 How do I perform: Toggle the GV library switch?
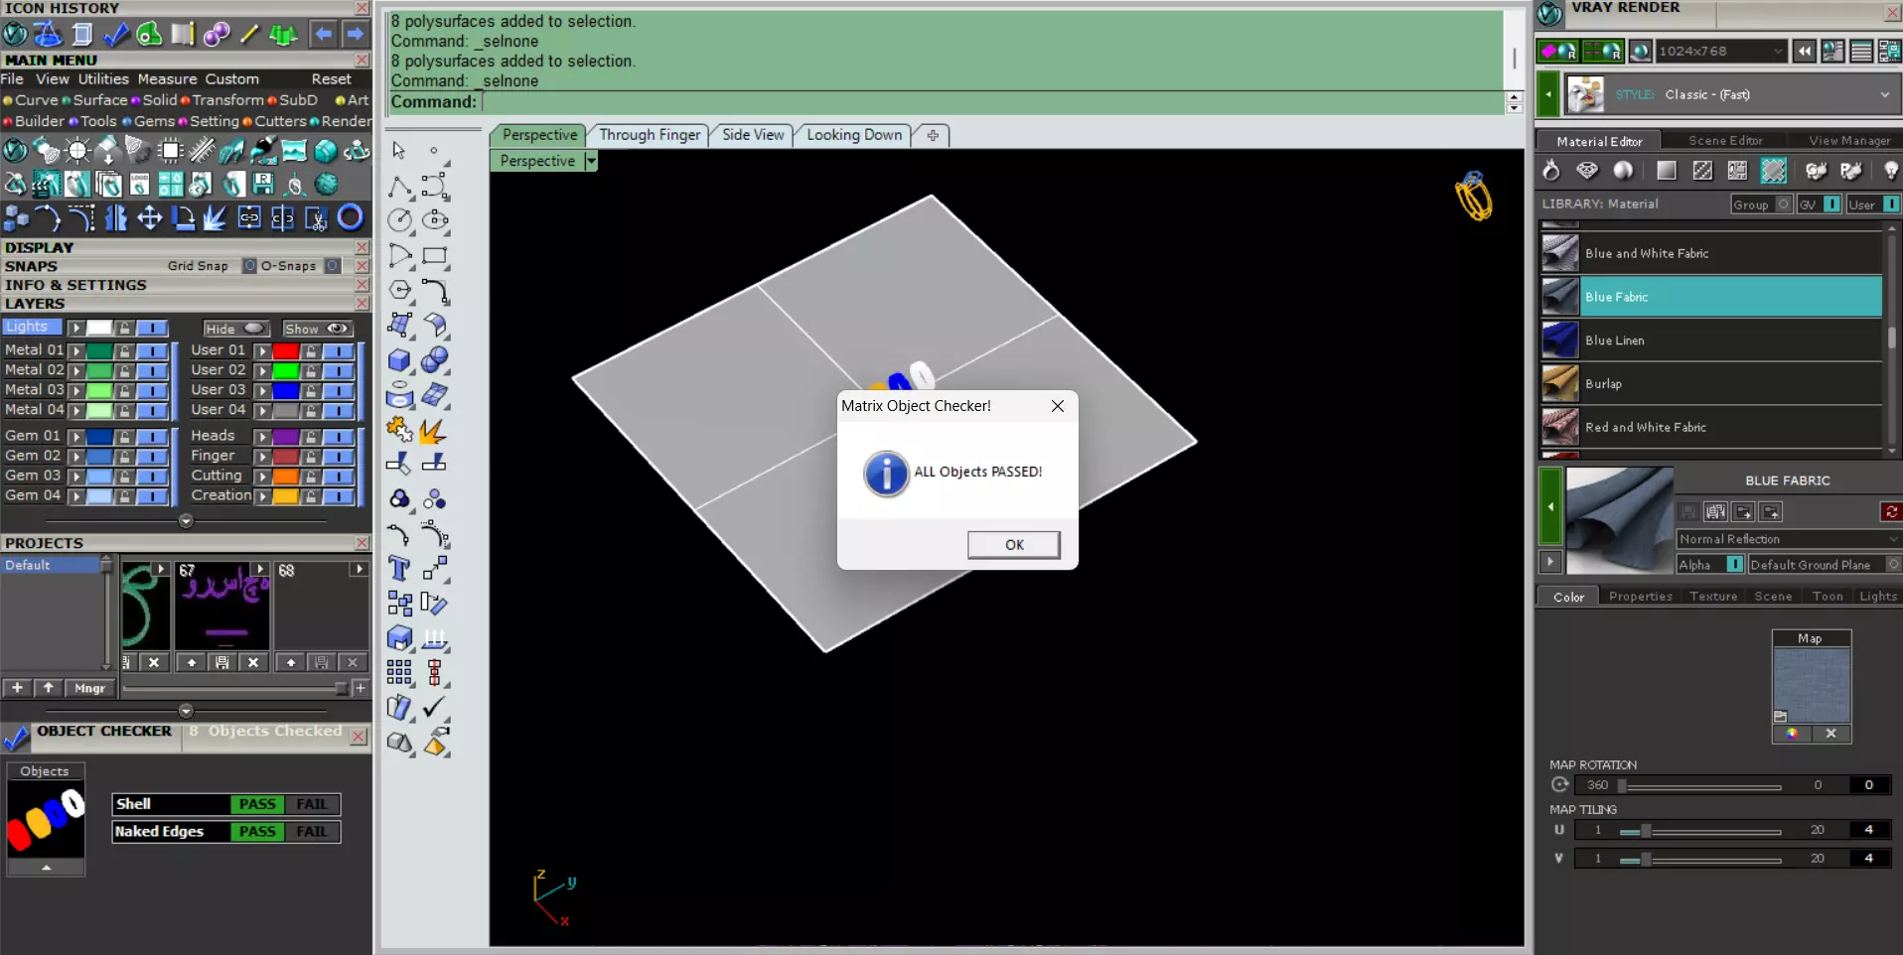point(1831,205)
